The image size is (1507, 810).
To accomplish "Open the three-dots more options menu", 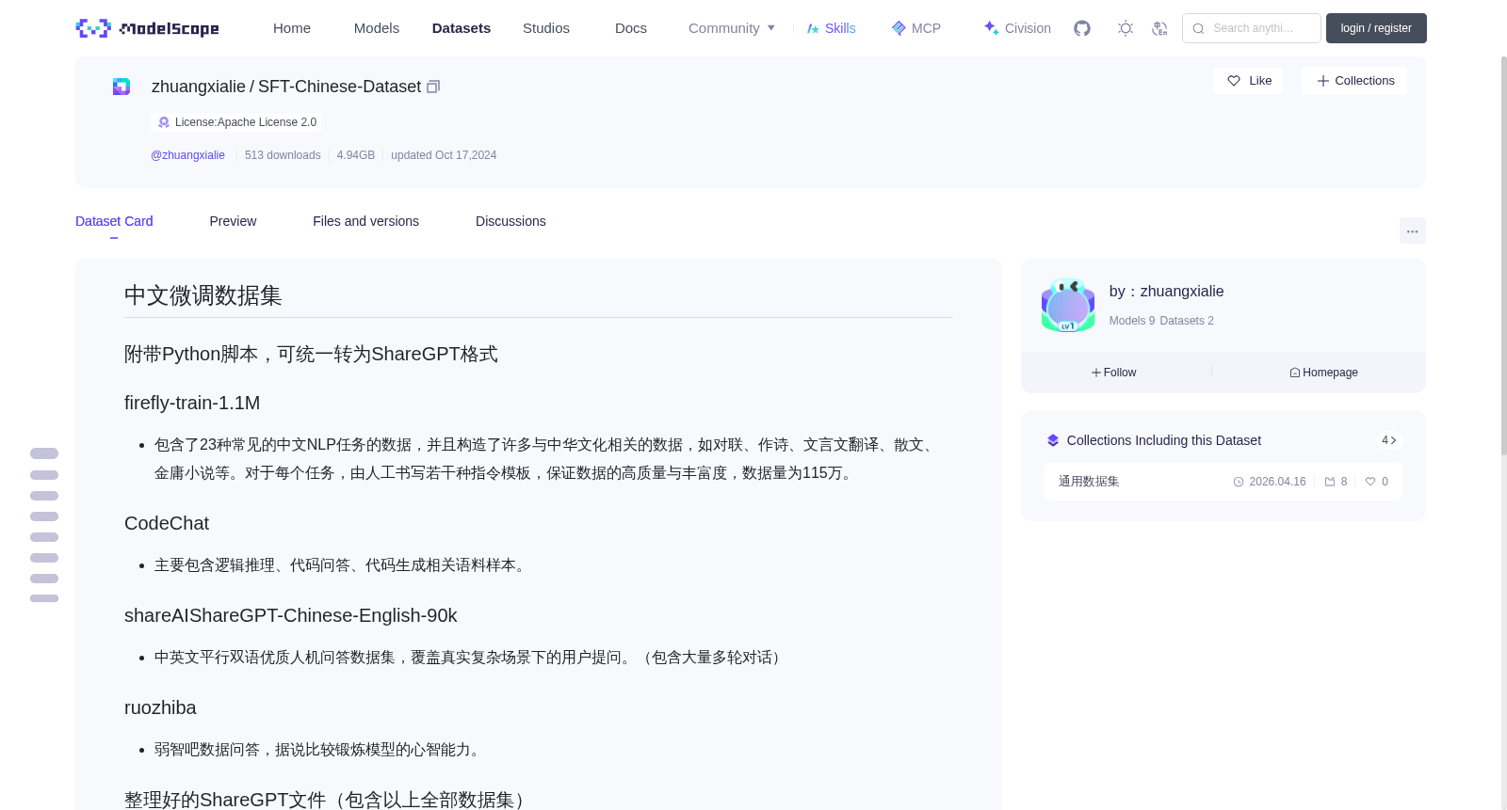I will (1412, 230).
